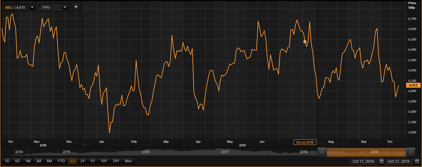Click the highlighted 2019 navigator window

point(366,152)
